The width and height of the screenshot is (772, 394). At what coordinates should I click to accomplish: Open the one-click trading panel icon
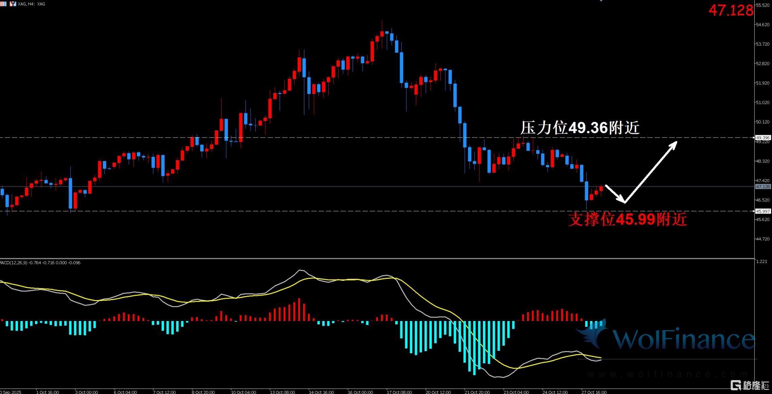click(x=13, y=4)
